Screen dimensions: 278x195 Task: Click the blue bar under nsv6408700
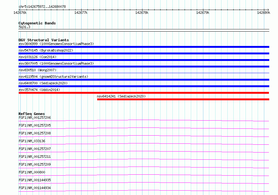(x=144, y=86)
